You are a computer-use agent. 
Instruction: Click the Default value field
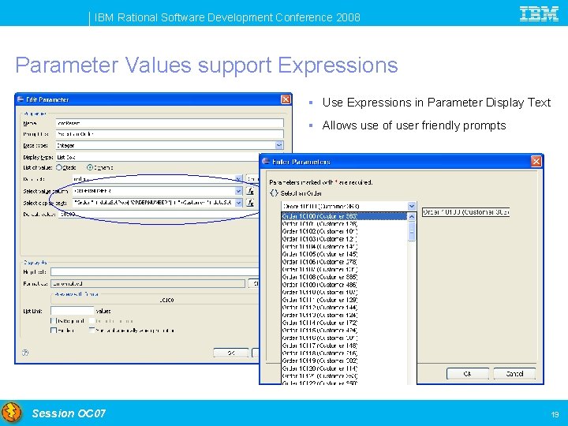(159, 214)
